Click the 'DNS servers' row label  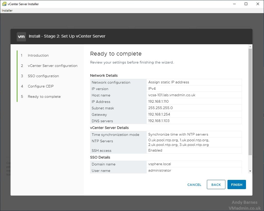click(102, 121)
